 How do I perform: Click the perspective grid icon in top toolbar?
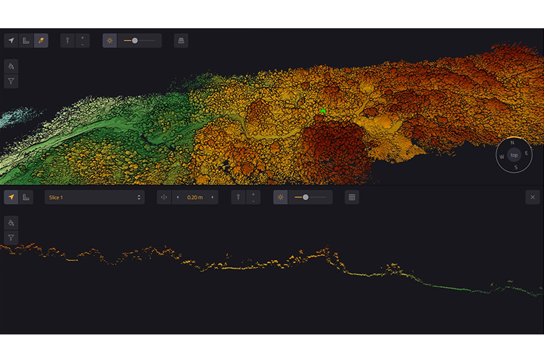(181, 41)
